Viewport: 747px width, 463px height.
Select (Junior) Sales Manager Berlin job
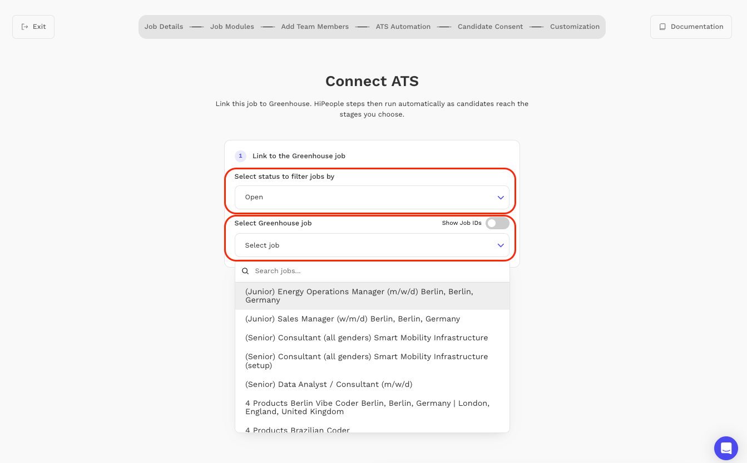pyautogui.click(x=372, y=319)
